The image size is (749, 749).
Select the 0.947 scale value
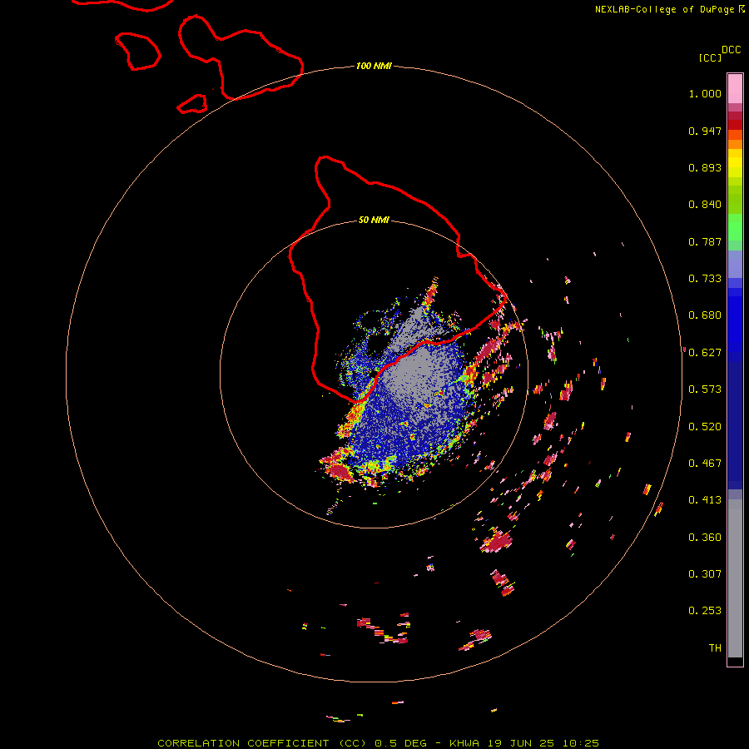[705, 131]
